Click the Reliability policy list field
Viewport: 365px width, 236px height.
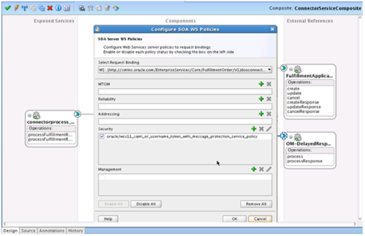point(185,107)
